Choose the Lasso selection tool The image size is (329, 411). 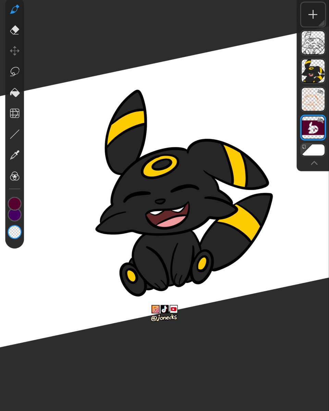[x=14, y=72]
